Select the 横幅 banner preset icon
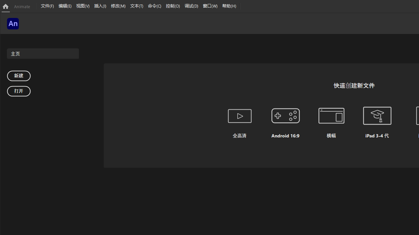This screenshot has height=235, width=419. point(331,116)
